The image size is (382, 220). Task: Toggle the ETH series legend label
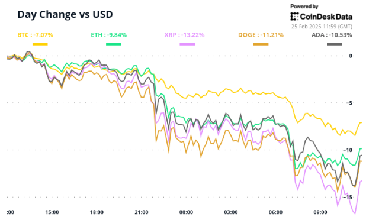[x=108, y=35]
